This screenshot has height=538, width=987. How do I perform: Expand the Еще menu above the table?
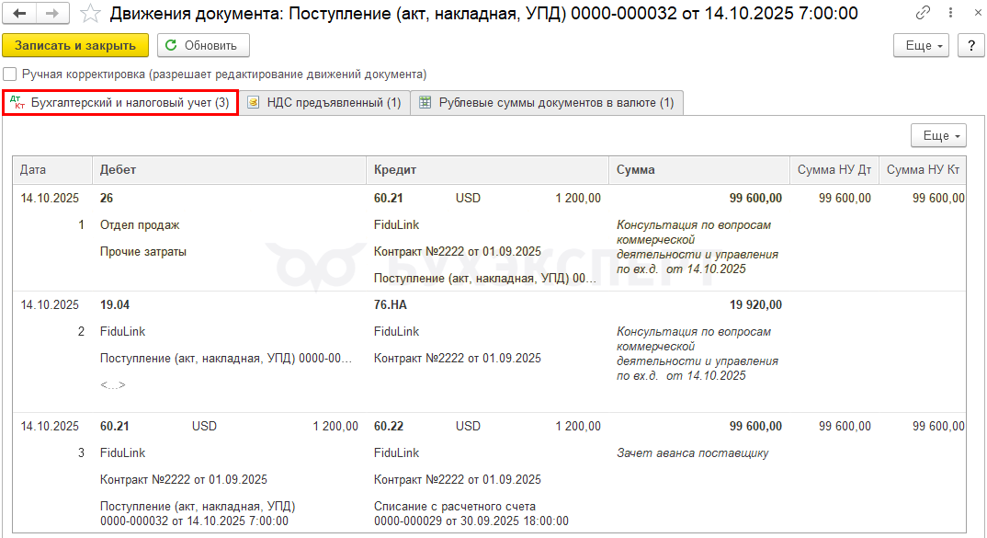pyautogui.click(x=938, y=136)
